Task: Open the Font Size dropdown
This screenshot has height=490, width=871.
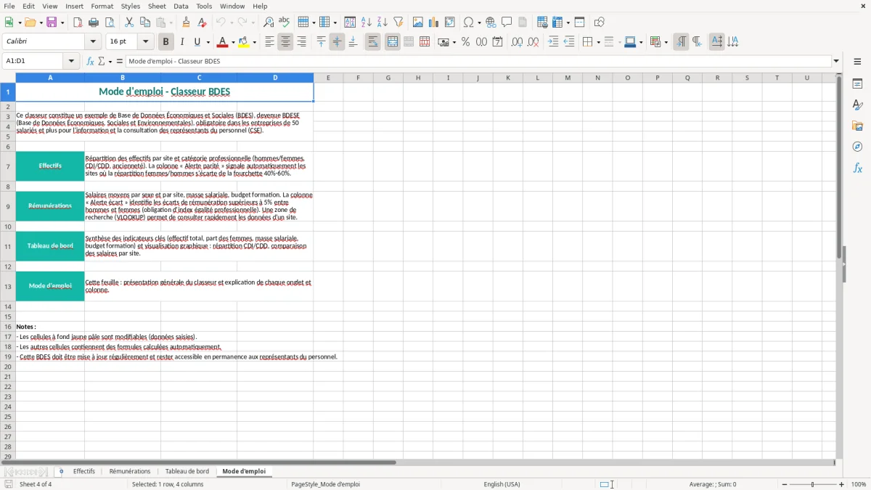Action: click(146, 42)
